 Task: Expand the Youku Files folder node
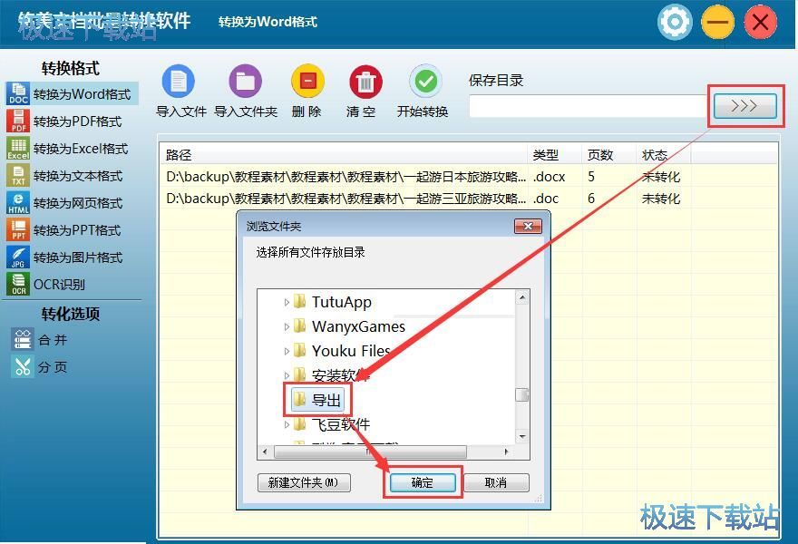pos(287,351)
